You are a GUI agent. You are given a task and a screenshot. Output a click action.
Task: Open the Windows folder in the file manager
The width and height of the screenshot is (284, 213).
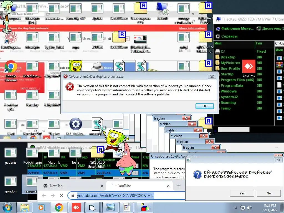tap(229, 91)
